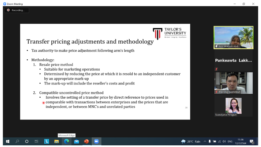Viewport: 261px width, 147px height.
Task: Open the notification center with 2 alerts
Action: tap(252, 142)
